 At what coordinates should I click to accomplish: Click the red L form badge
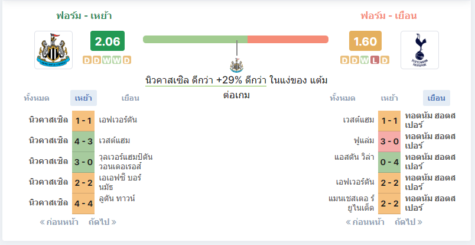coord(375,60)
